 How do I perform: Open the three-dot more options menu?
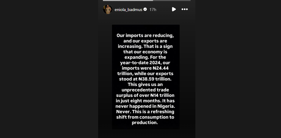tap(185, 9)
